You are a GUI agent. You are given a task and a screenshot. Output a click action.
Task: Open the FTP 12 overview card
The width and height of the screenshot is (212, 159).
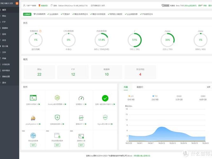tap(73, 72)
